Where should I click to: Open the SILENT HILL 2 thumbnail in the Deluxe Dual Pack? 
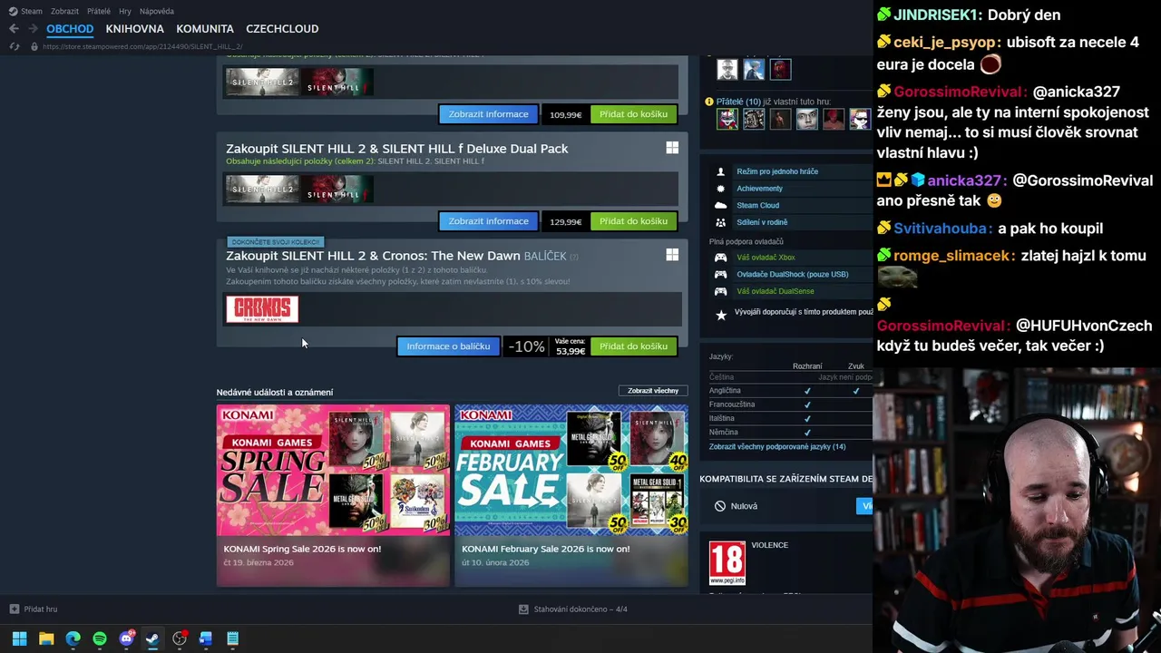click(x=262, y=189)
